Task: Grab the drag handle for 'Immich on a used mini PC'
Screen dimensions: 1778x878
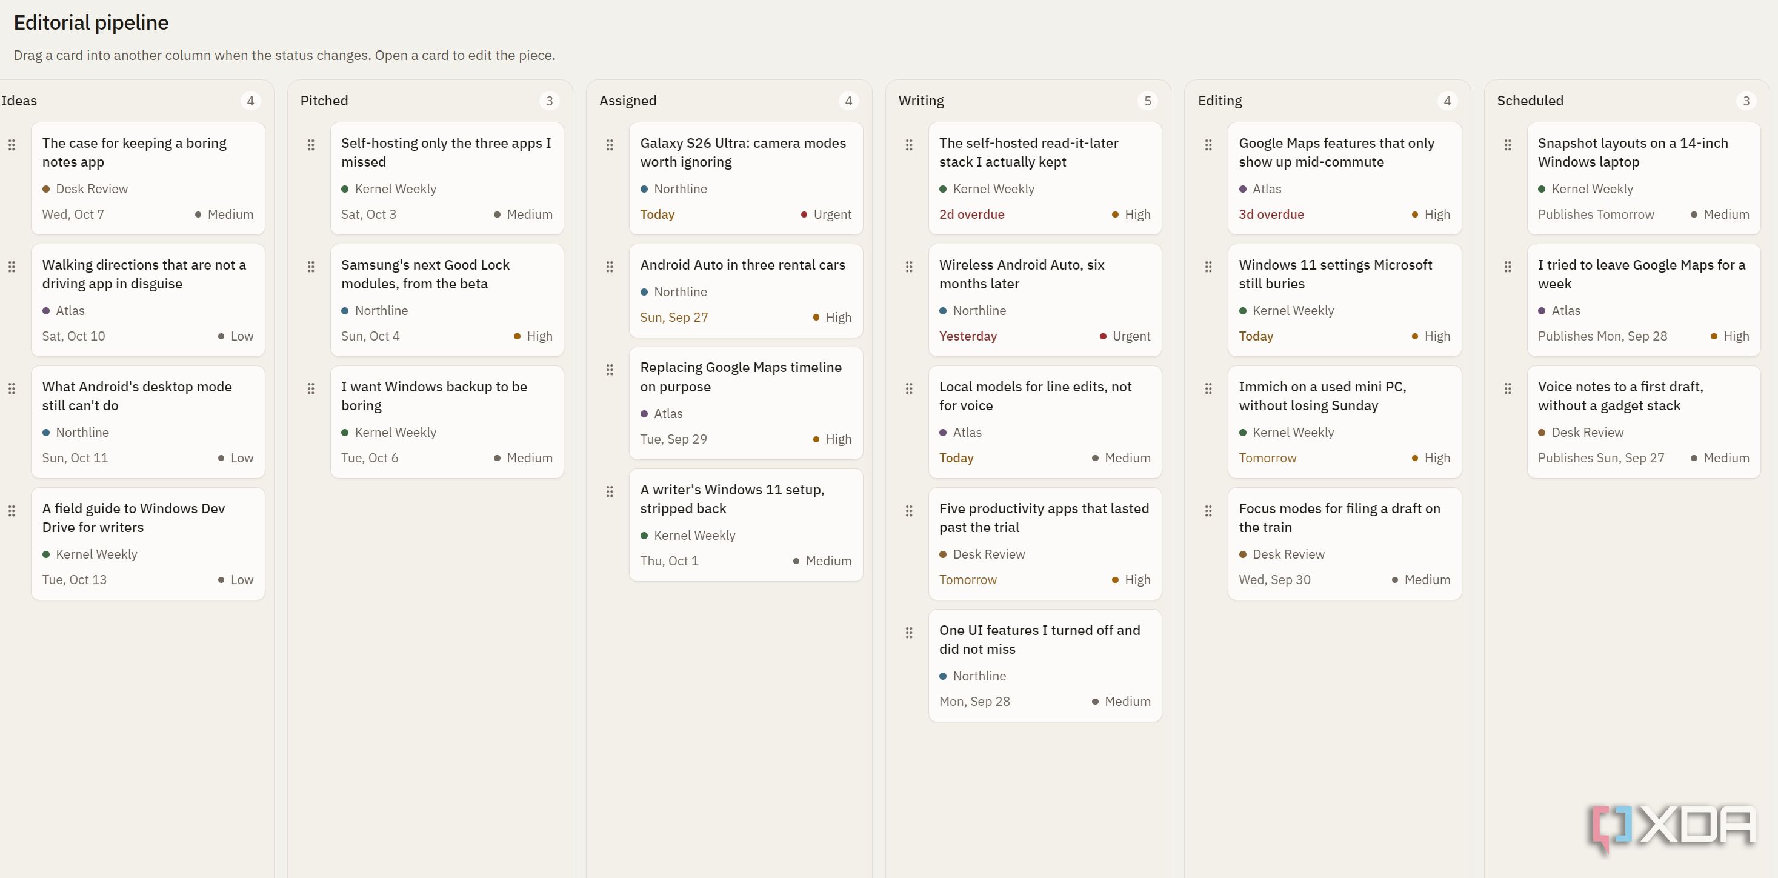Action: point(1208,388)
